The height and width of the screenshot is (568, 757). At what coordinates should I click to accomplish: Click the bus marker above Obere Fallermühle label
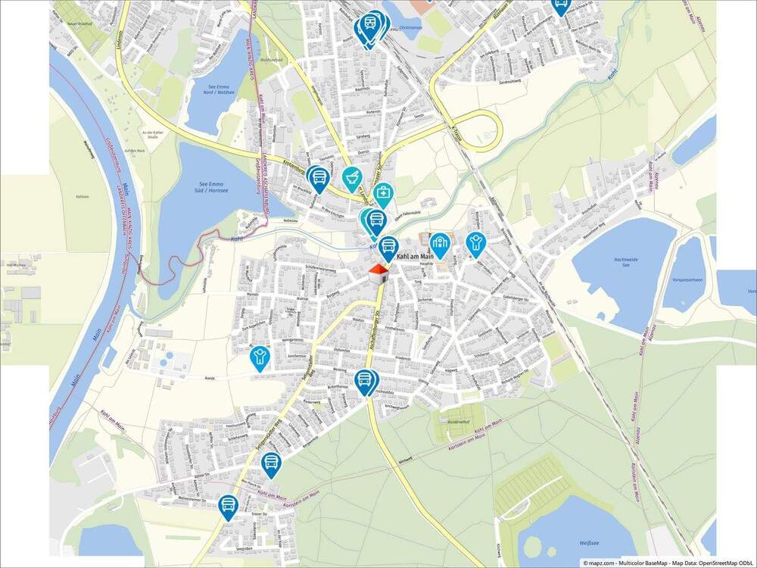(375, 222)
